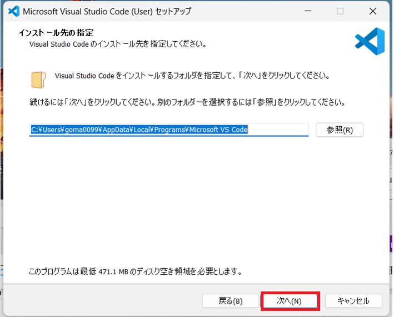Click the subtitle below the bold heading
The image size is (394, 317).
click(118, 43)
